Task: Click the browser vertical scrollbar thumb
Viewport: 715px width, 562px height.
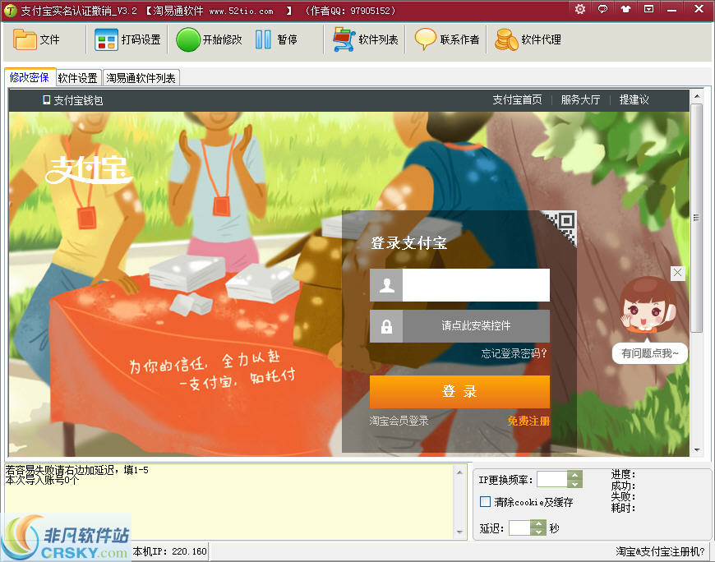Action: [x=696, y=218]
